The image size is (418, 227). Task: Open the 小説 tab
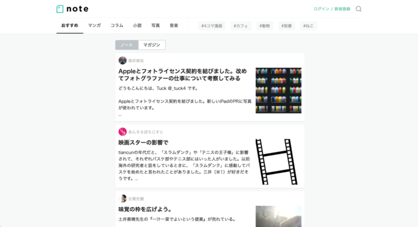137,26
